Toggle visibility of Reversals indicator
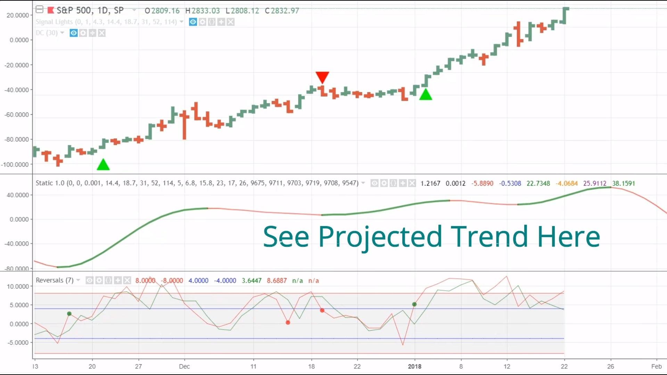667x375 pixels. click(90, 280)
